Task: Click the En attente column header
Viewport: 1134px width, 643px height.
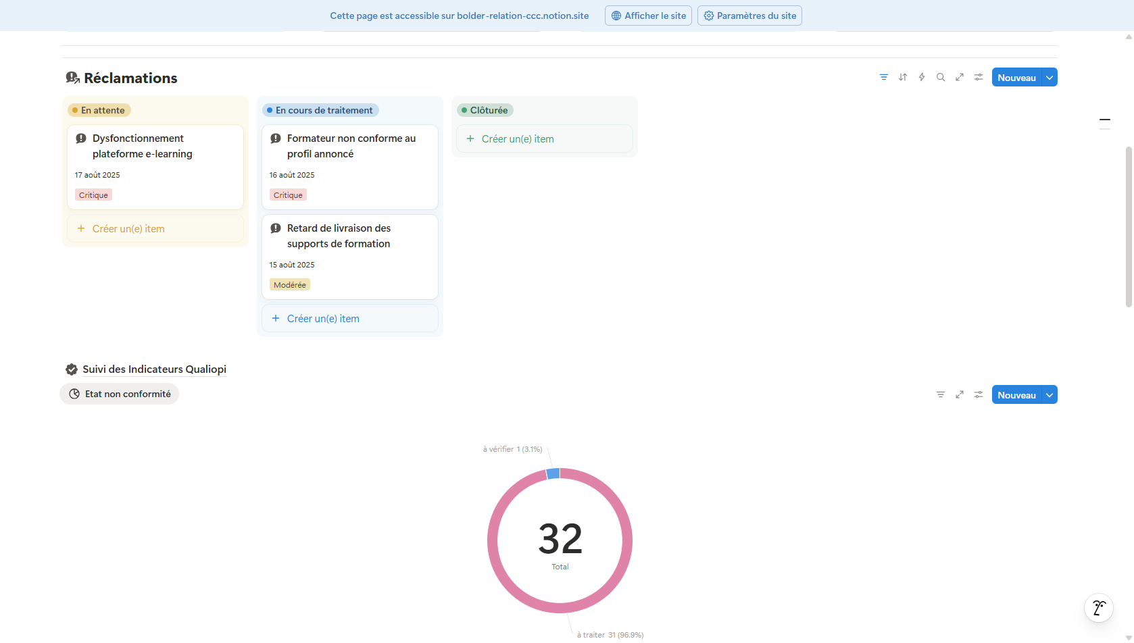Action: pos(99,111)
